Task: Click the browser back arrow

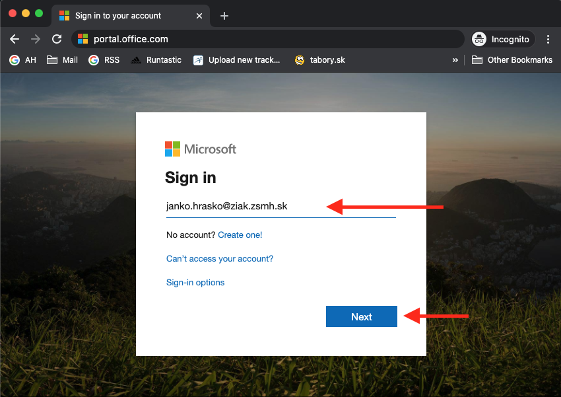Action: [15, 39]
